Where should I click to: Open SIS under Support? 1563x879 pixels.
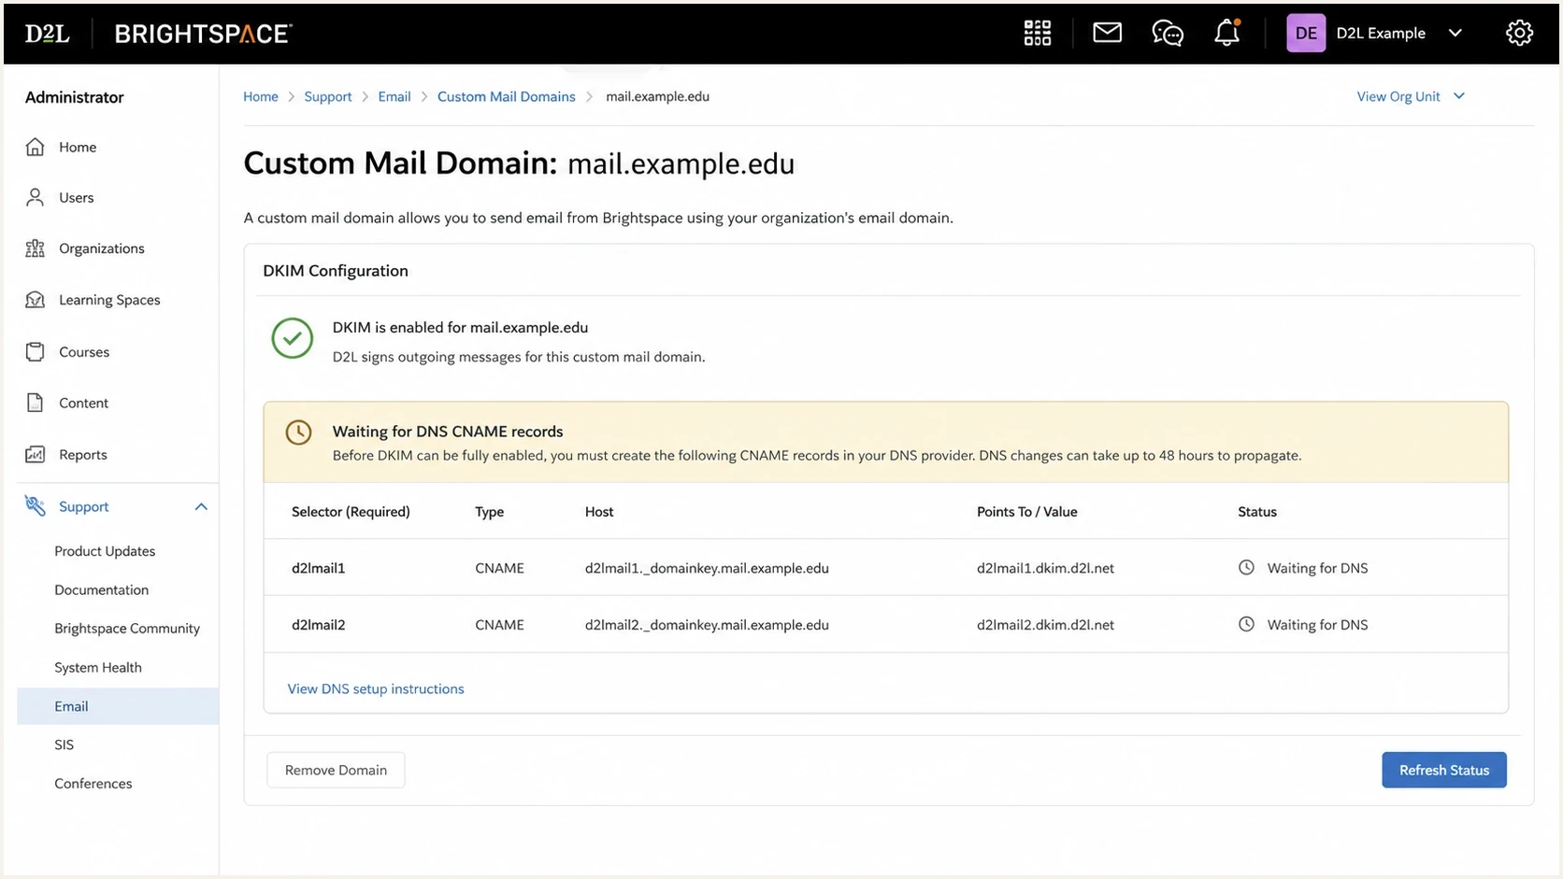pos(65,744)
